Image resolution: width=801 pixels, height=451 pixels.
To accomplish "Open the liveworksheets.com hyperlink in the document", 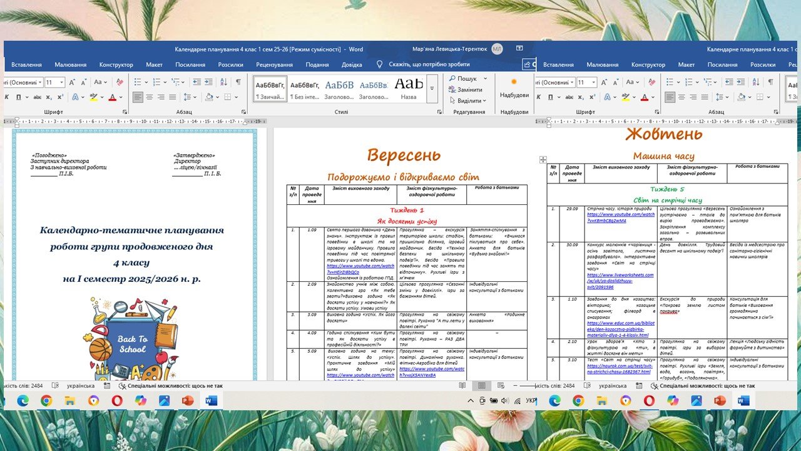I will (x=620, y=274).
